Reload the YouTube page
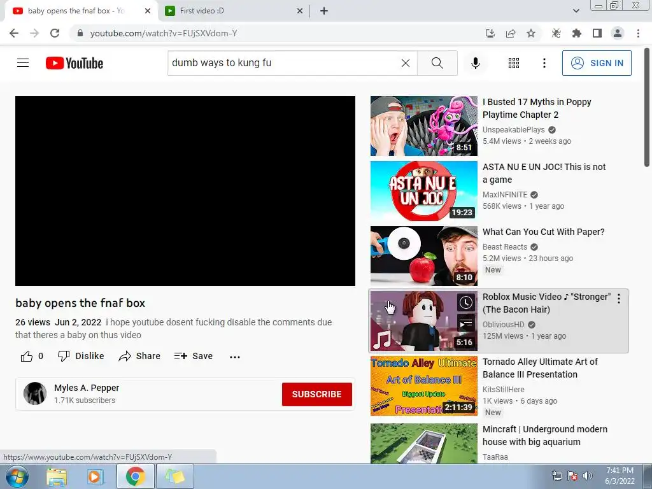Screen dimensions: 652x489 55,33
